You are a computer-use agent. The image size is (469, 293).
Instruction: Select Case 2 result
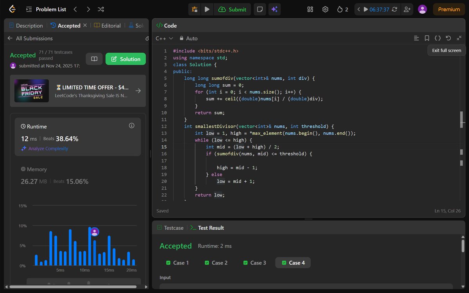(216, 263)
